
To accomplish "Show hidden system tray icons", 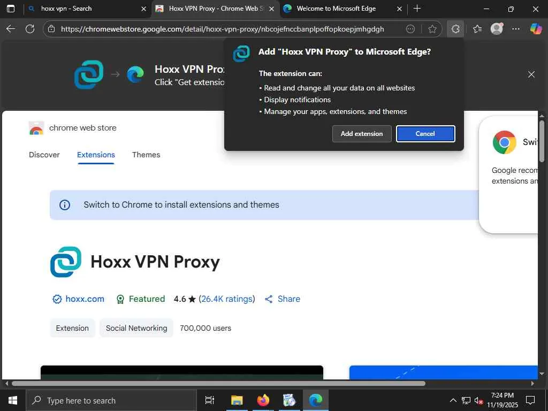I will click(x=453, y=400).
